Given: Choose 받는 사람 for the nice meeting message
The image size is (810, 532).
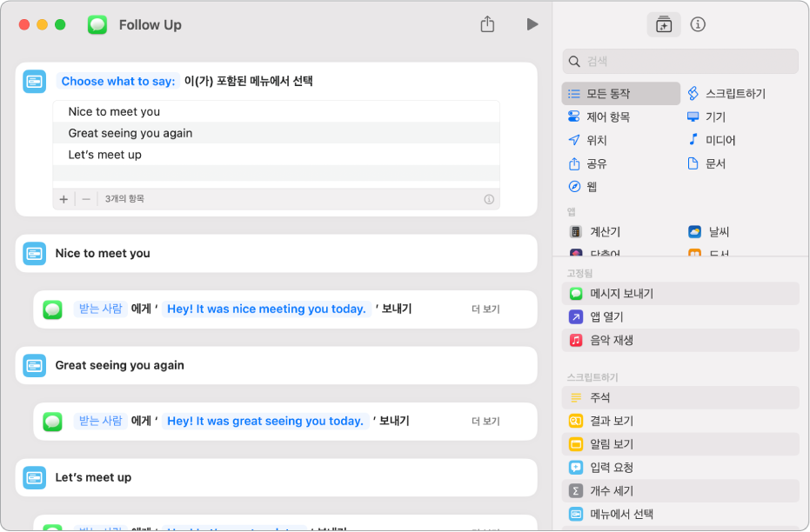Looking at the screenshot, I should point(100,309).
